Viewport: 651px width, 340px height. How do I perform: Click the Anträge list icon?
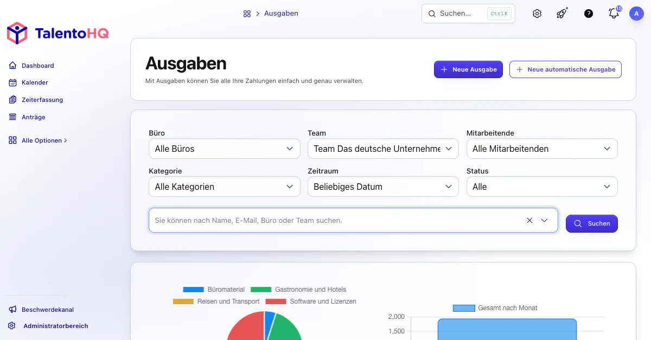13,117
